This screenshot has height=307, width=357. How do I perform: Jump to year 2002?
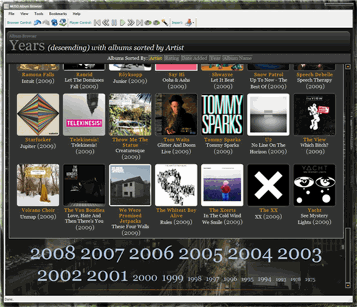59,276
